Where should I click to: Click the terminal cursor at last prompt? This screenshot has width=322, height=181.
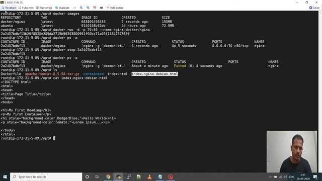point(54,138)
